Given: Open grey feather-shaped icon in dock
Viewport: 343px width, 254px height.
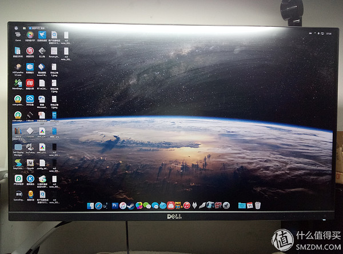Looking at the screenshot, I should (202, 205).
